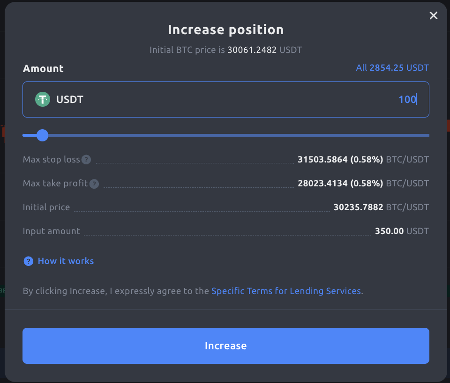Click the How it works question icon
The height and width of the screenshot is (383, 450).
(29, 261)
